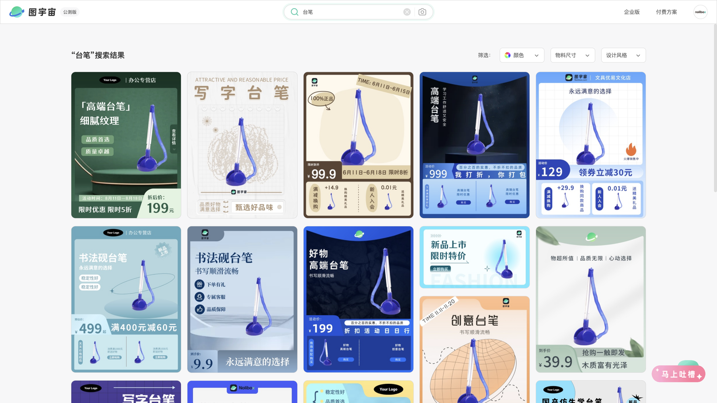Image resolution: width=717 pixels, height=403 pixels.
Task: Open the 领券立减30元 129 template
Action: pos(591,145)
